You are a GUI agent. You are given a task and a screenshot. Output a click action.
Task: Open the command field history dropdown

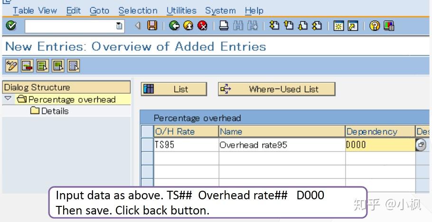click(119, 26)
